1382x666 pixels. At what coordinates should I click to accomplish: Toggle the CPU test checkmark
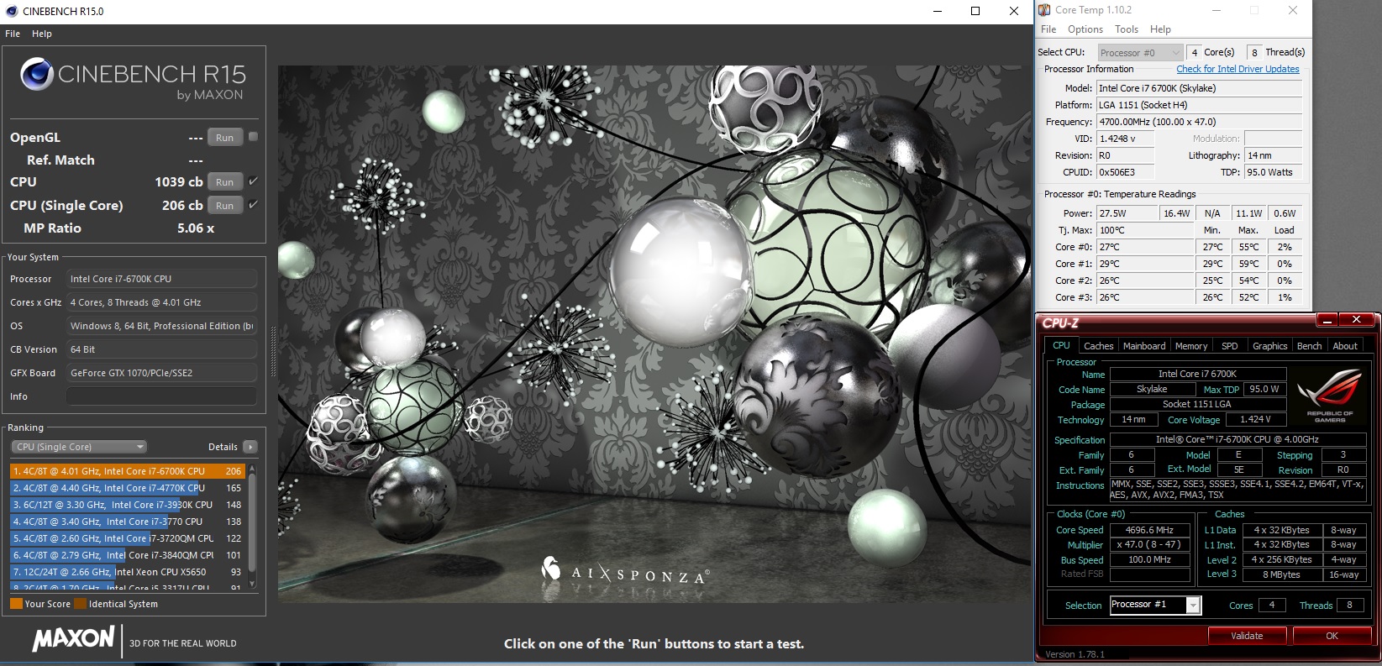coord(253,181)
